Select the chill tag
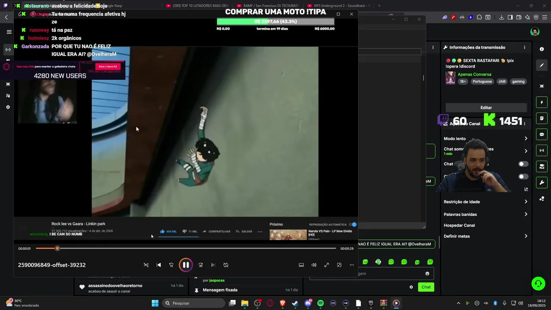The image size is (551, 310). click(502, 81)
